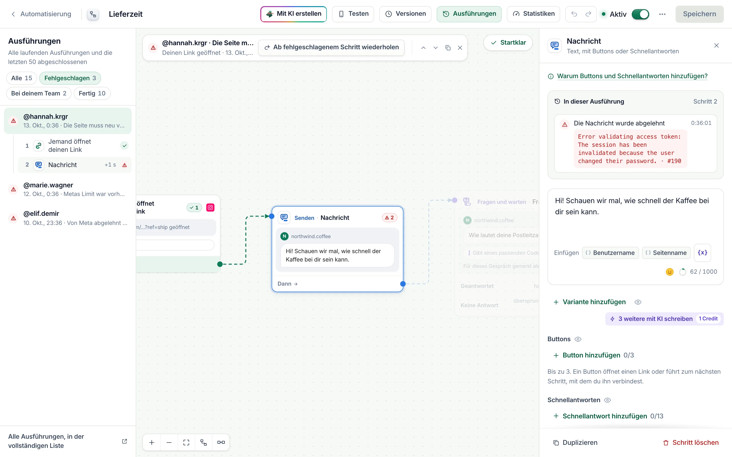
Task: Go back to Automatisierung
Action: point(41,14)
